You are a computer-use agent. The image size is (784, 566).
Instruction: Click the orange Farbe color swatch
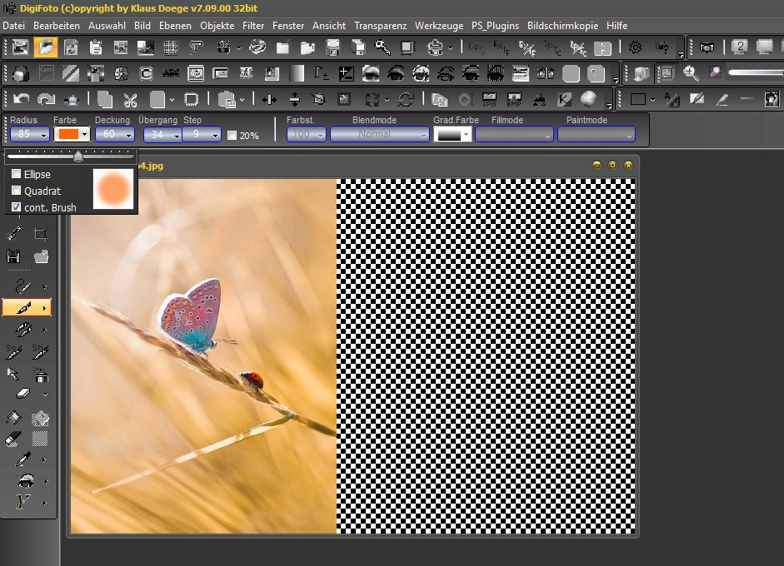[66, 134]
